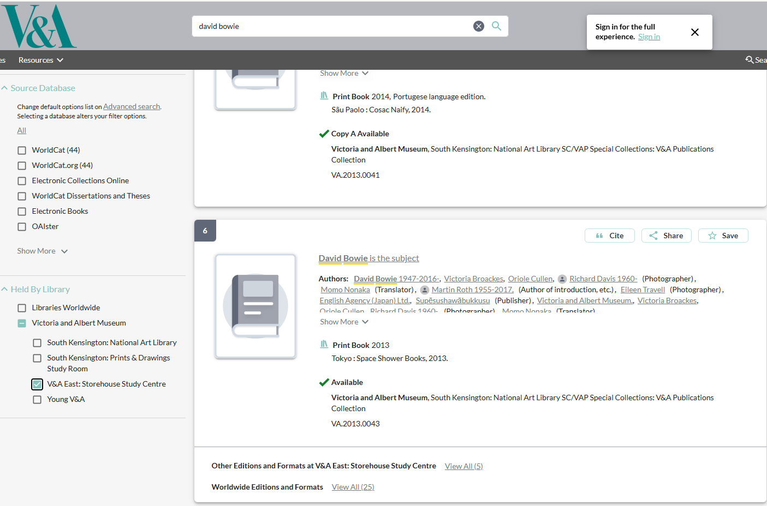Collapse the Source Database section
Screen dimensions: 767x506
coord(5,88)
